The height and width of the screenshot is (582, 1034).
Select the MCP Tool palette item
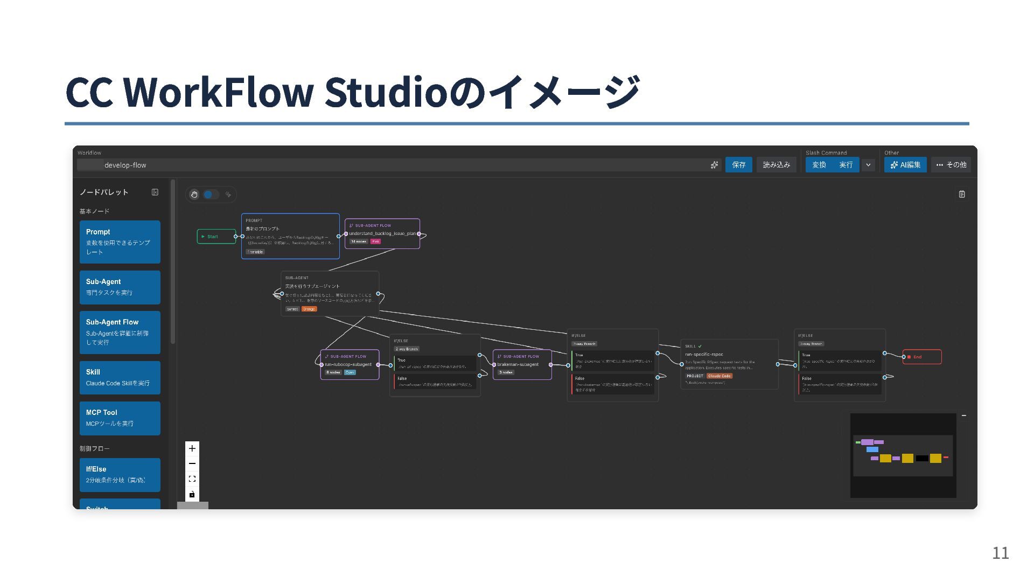click(120, 418)
